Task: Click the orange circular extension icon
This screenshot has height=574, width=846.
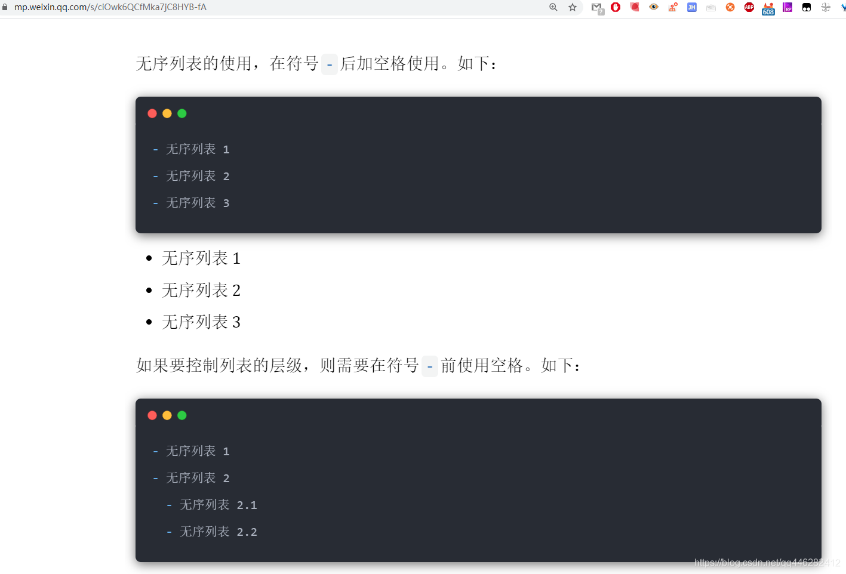Action: click(730, 7)
